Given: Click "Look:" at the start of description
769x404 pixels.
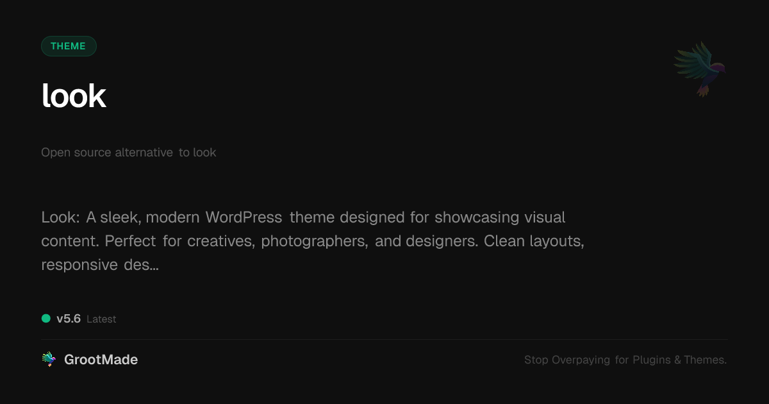Looking at the screenshot, I should coord(60,217).
